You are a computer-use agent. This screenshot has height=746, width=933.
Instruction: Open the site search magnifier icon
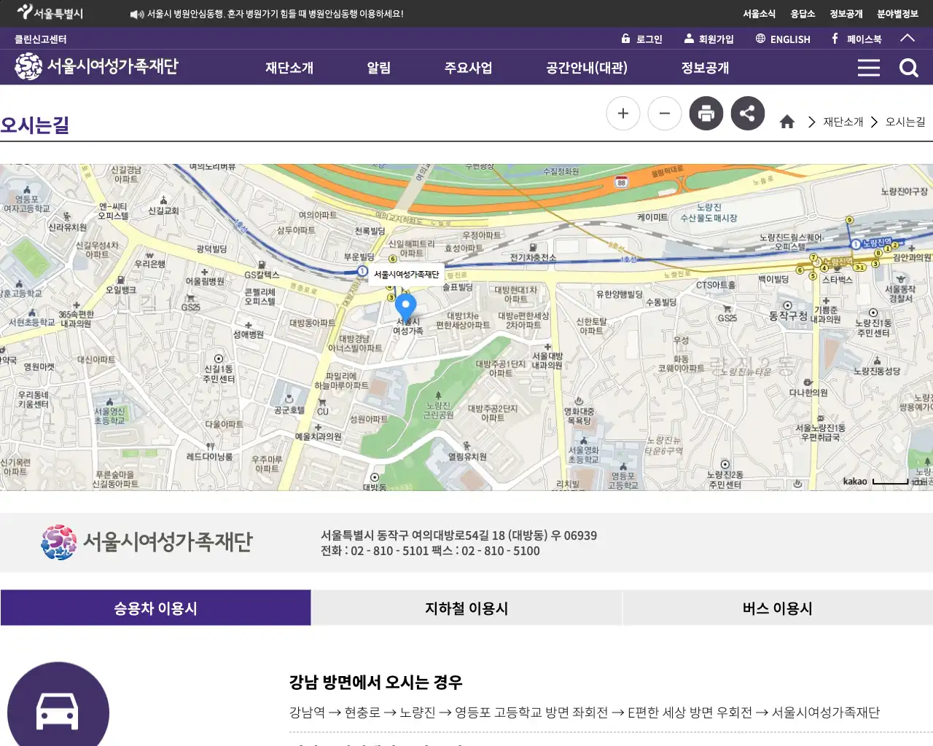click(908, 67)
